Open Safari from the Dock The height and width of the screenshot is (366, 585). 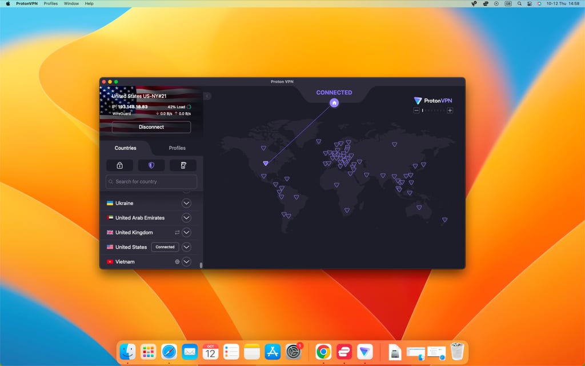coord(169,352)
